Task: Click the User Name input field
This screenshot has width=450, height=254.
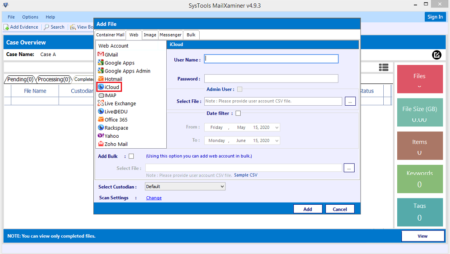Action: (271, 59)
